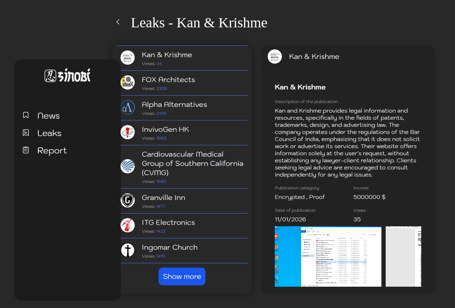Screen dimensions: 455x308
Task: Click the InvivoGen HK logo icon
Action: (x=128, y=132)
